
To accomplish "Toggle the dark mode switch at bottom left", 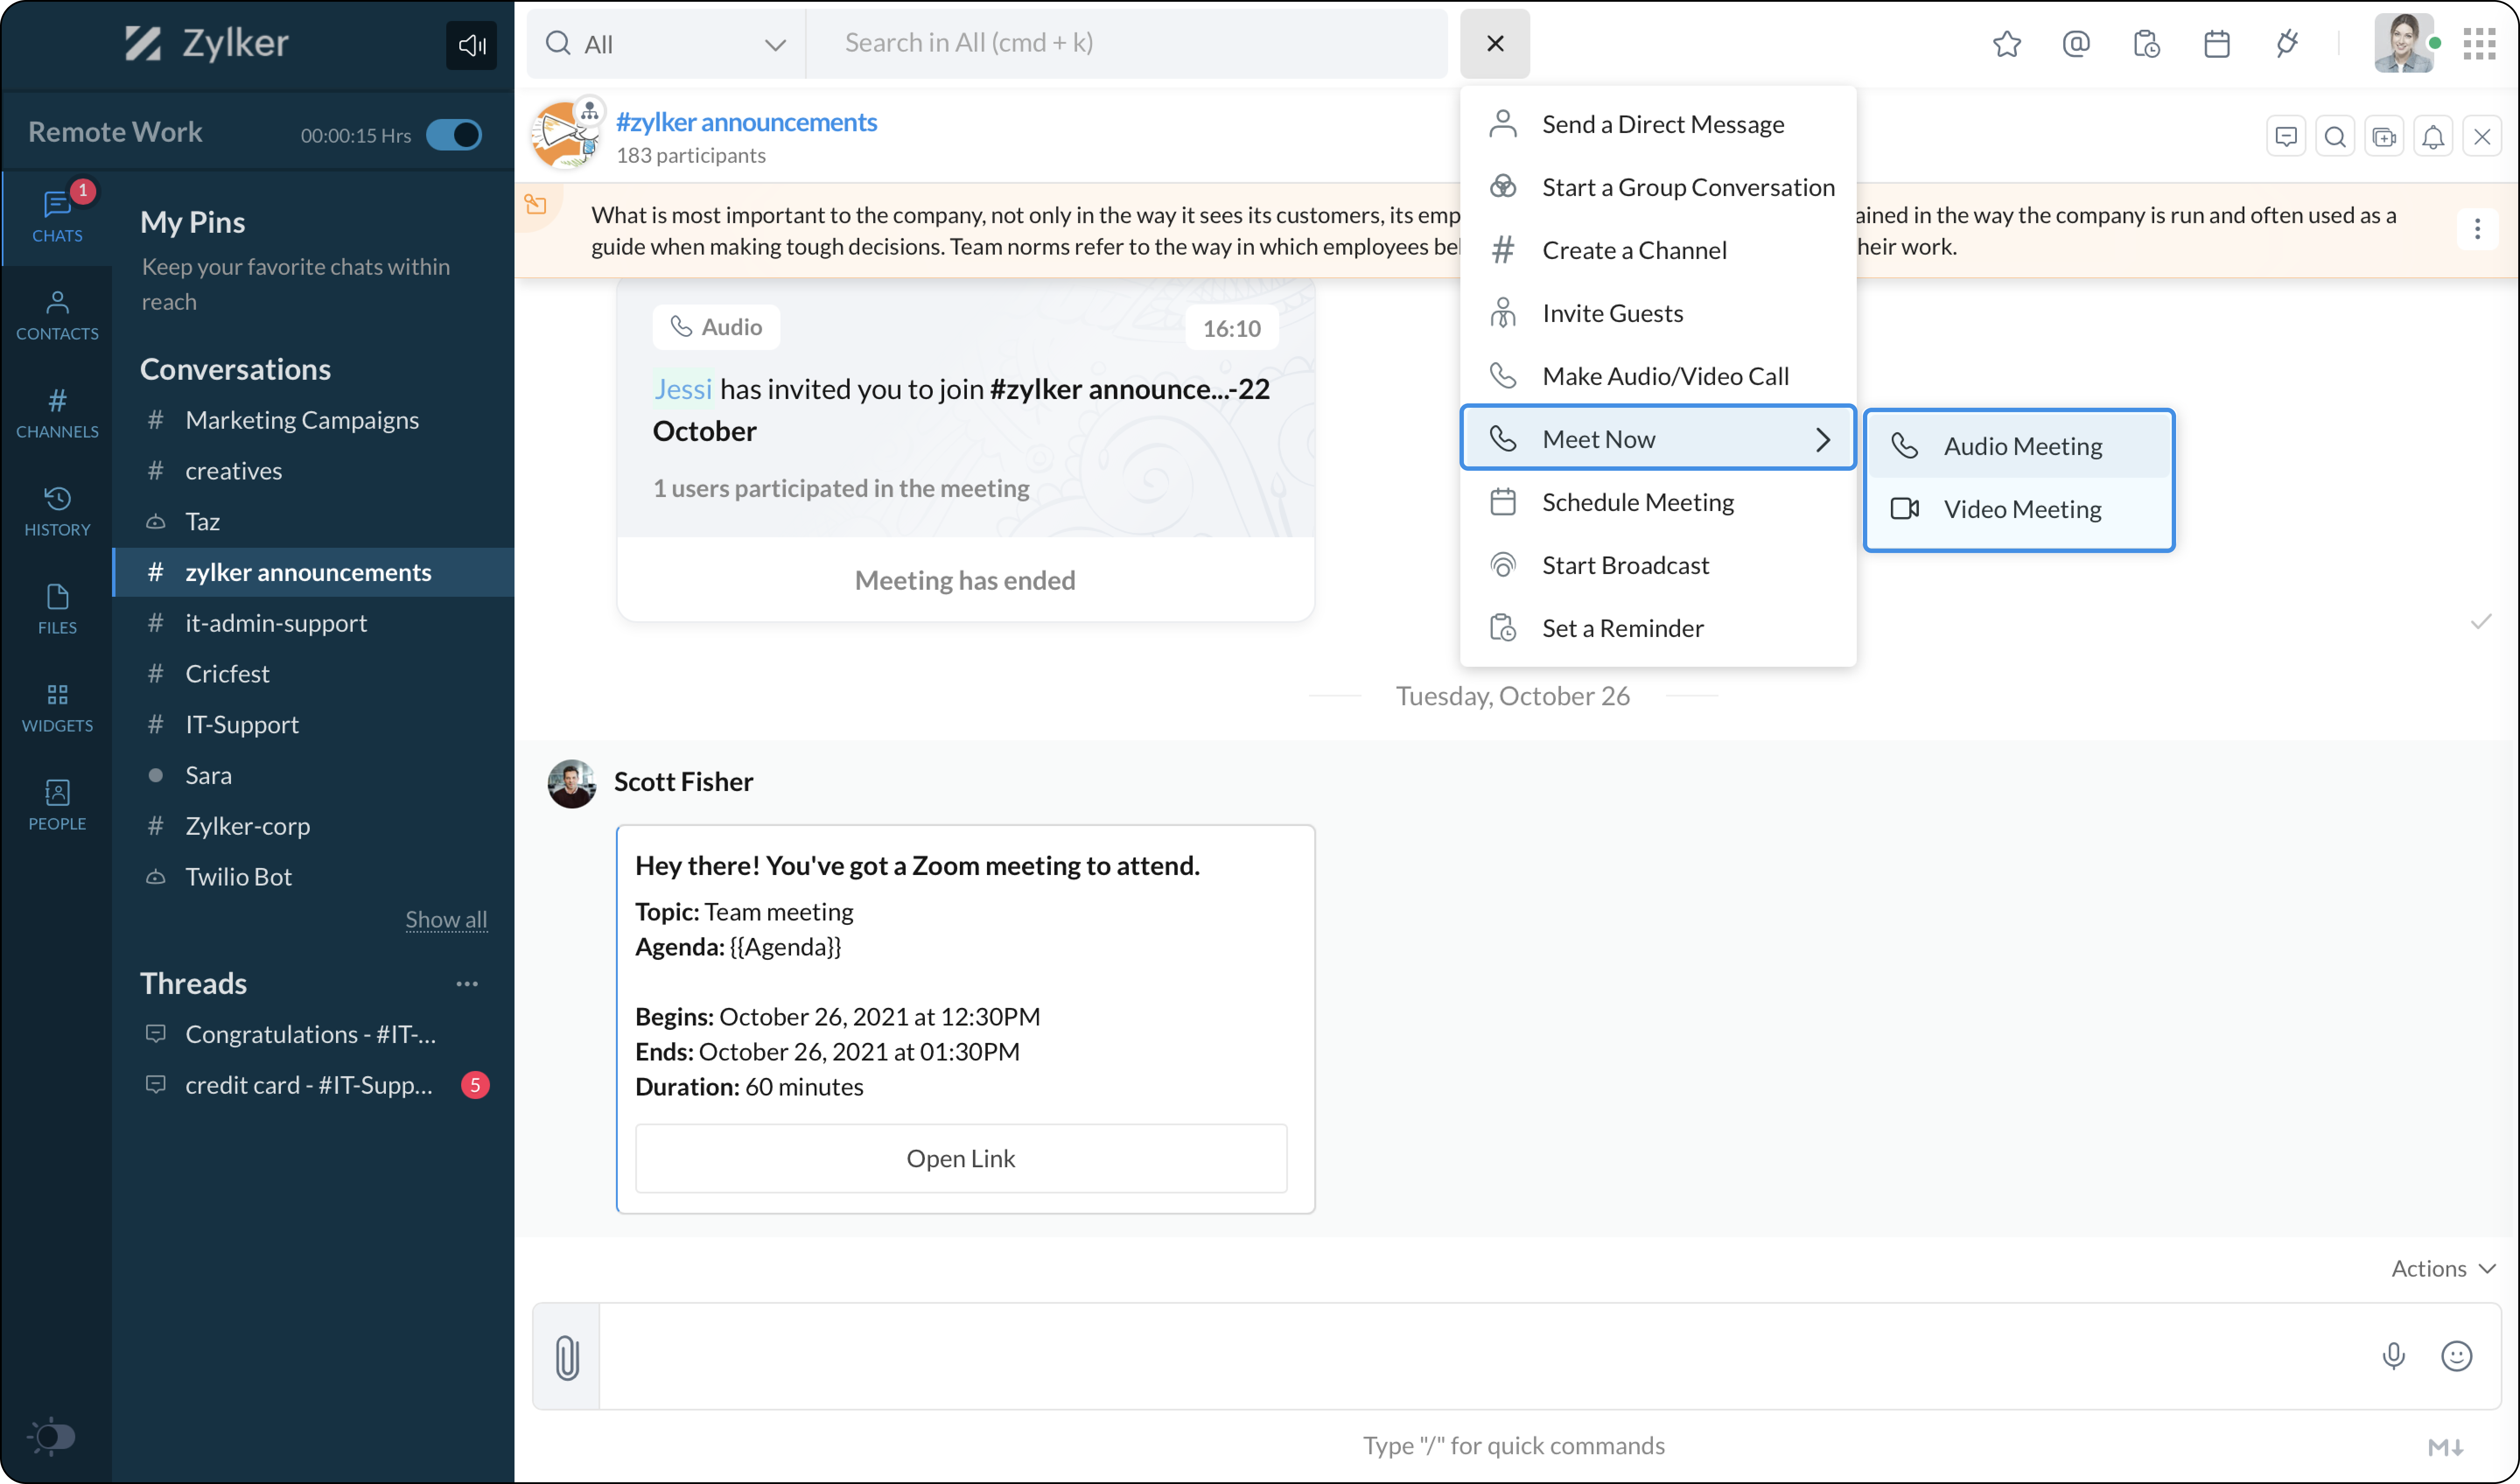I will [52, 1437].
